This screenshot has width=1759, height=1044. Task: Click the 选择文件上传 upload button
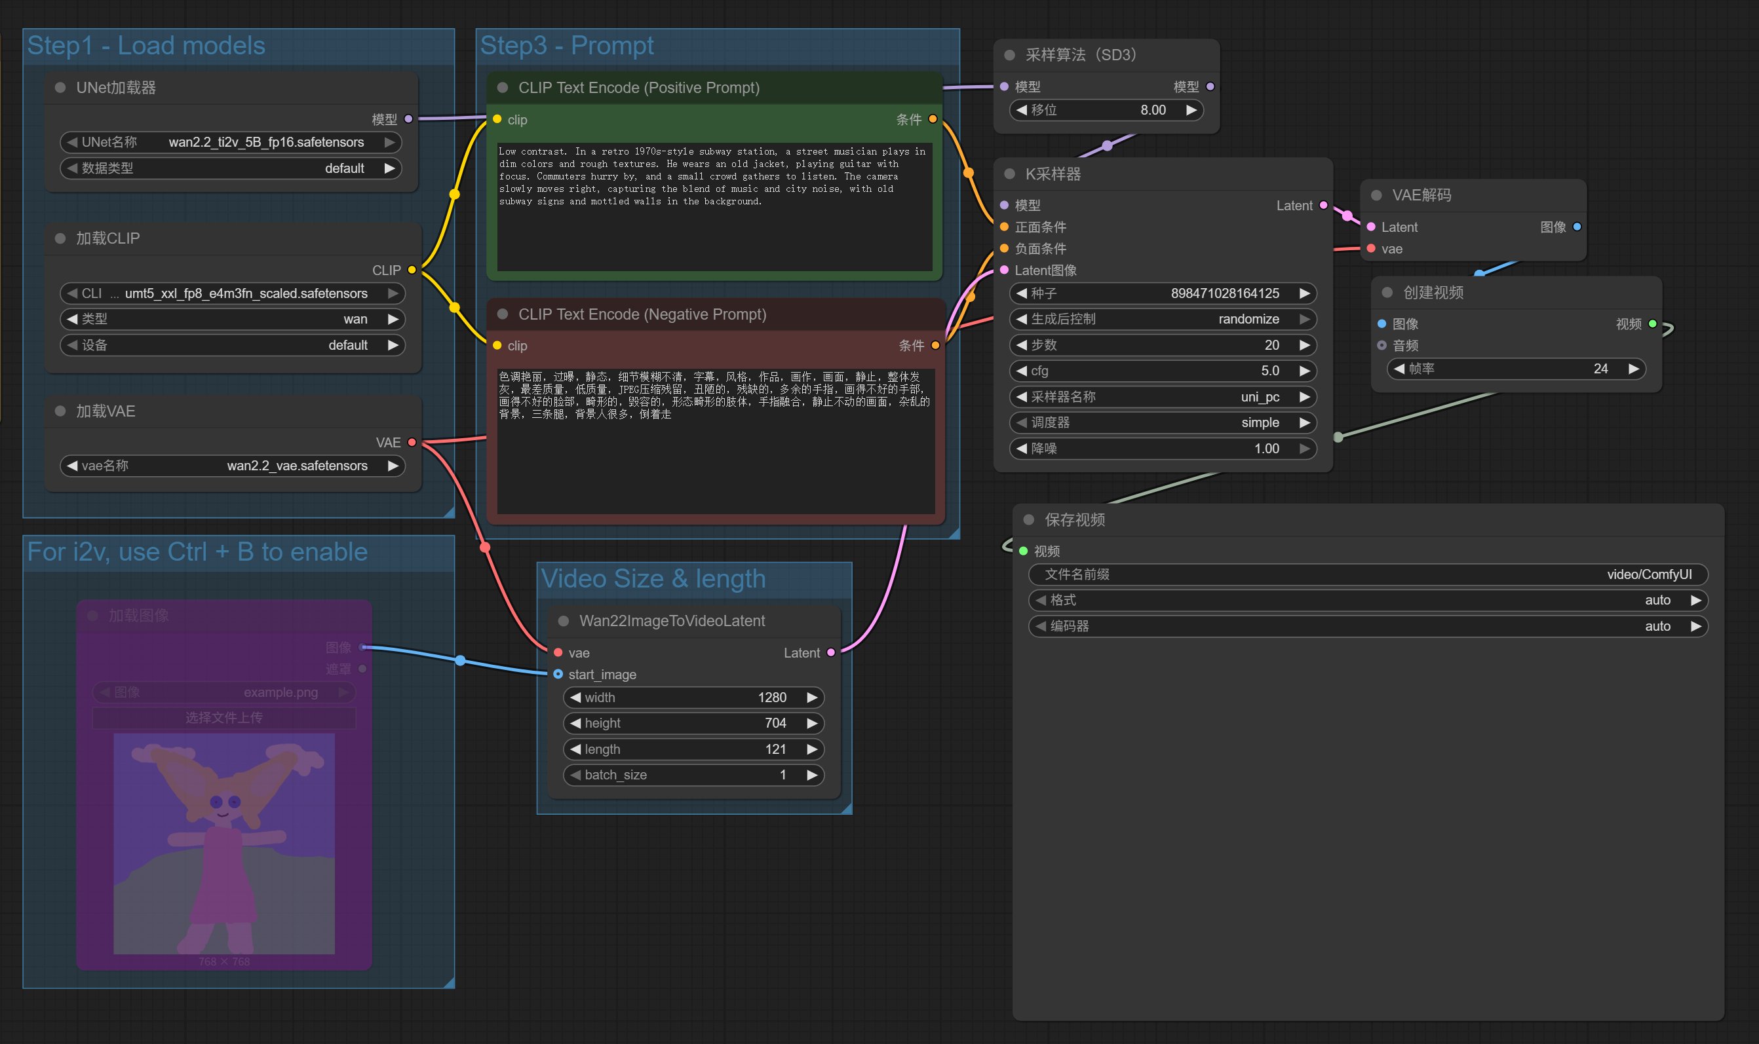tap(224, 718)
